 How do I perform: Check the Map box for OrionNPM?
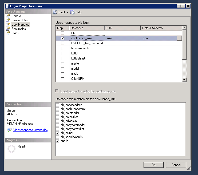[x=62, y=79]
